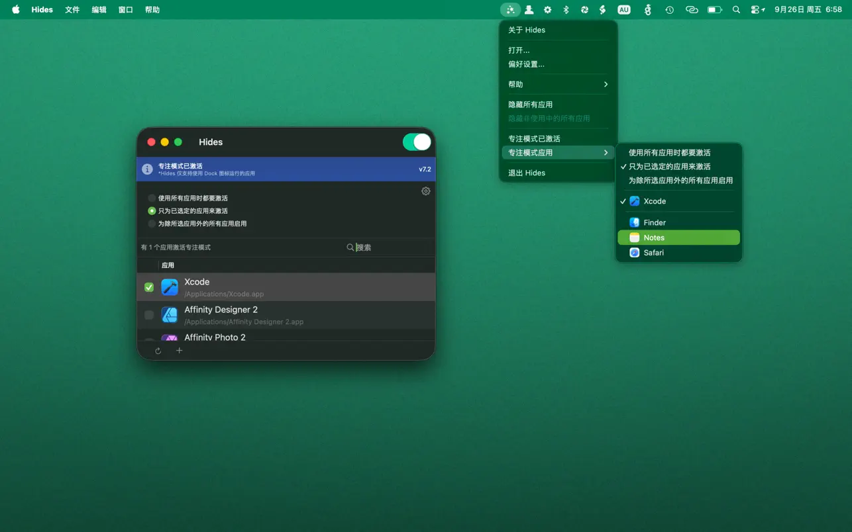The height and width of the screenshot is (532, 852).
Task: Choose 退出 Hides
Action: pyautogui.click(x=558, y=173)
